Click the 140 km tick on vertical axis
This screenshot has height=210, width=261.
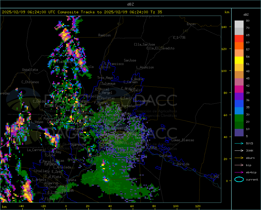(x=224, y=27)
